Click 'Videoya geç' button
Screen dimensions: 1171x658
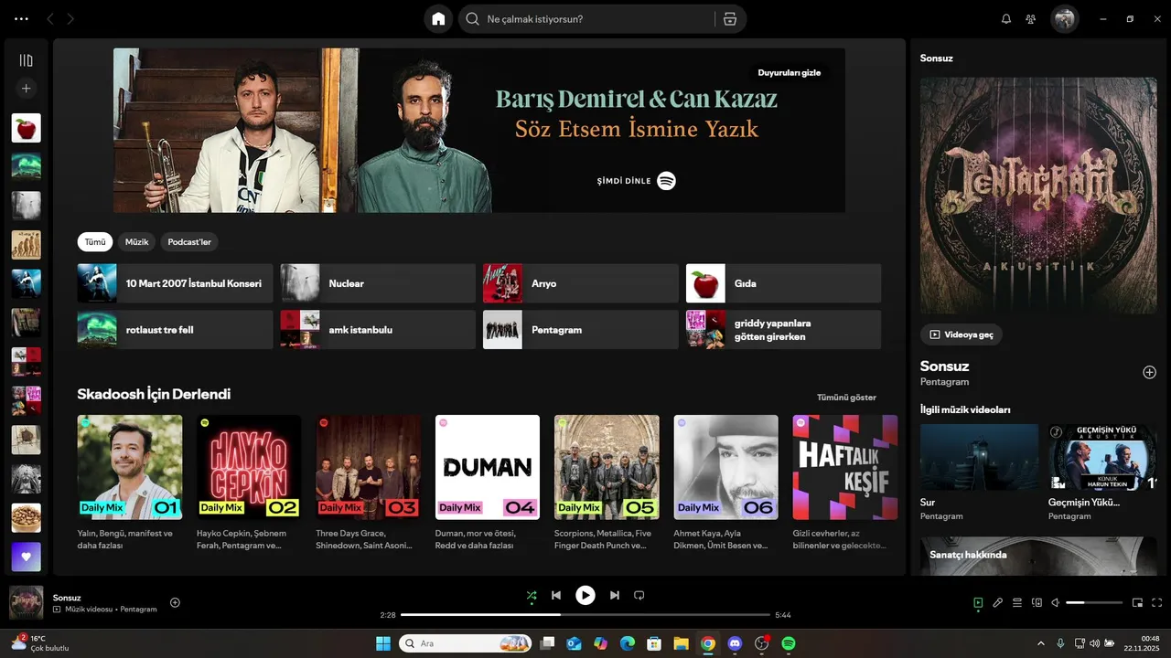click(962, 334)
